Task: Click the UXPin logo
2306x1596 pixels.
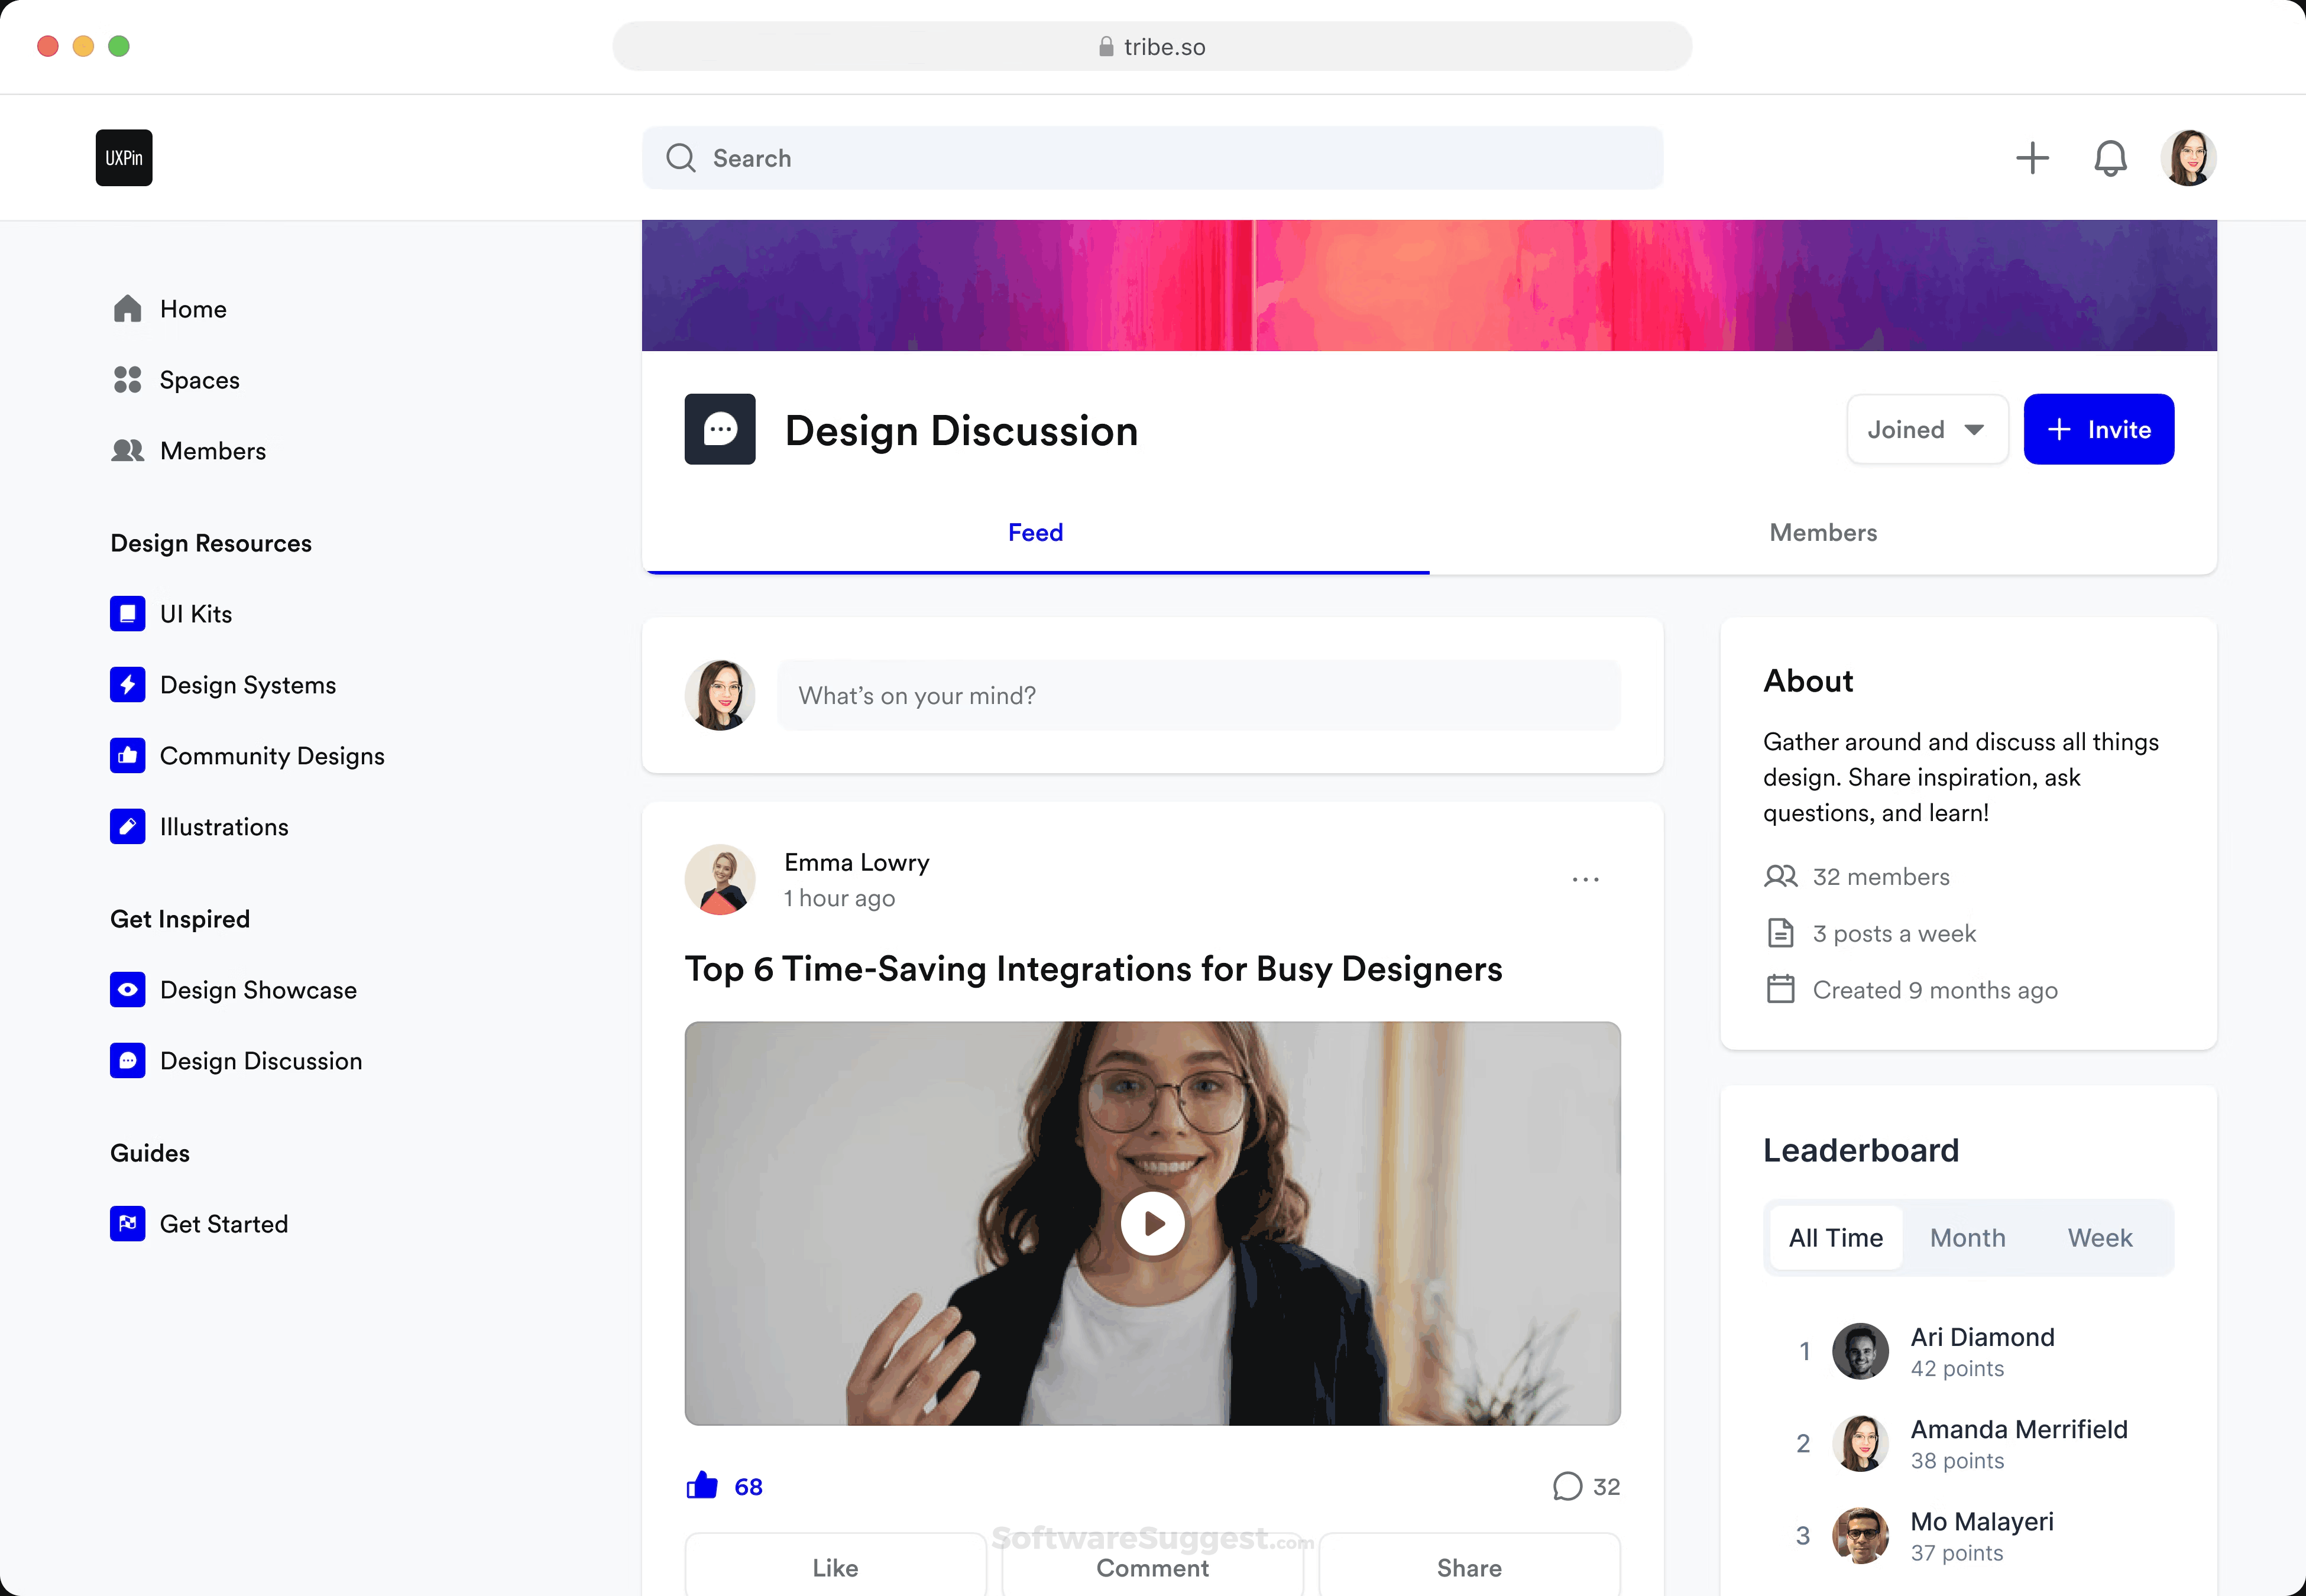Action: click(x=124, y=158)
